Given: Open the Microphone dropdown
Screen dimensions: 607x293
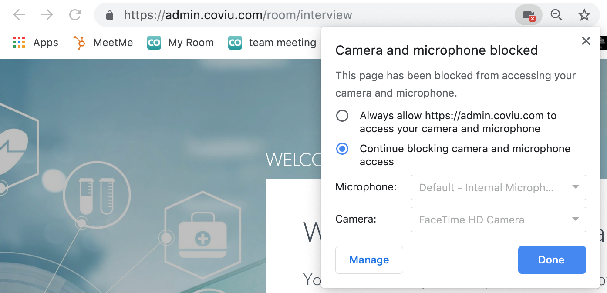Looking at the screenshot, I should [499, 187].
